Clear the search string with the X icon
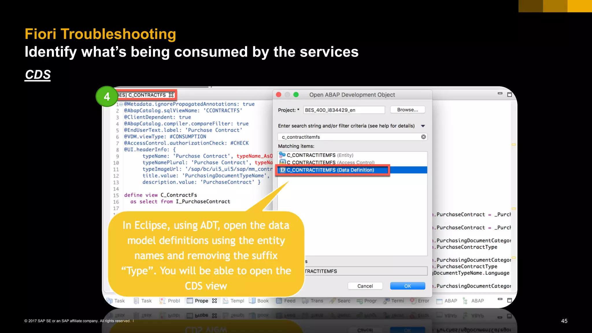Image resolution: width=592 pixels, height=333 pixels. tap(423, 137)
